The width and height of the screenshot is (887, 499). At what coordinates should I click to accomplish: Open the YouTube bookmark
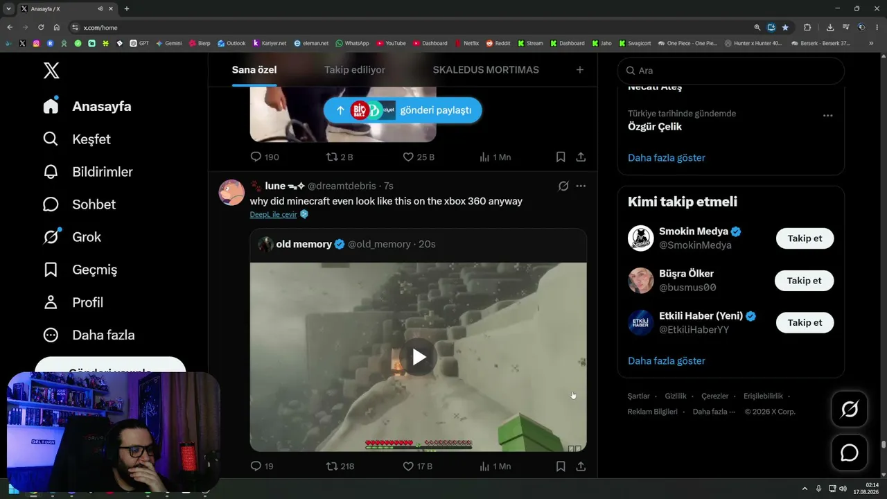pos(391,43)
